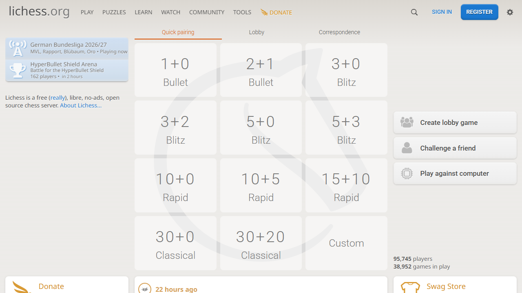Click the Donate wing icon in navigation

click(x=264, y=12)
